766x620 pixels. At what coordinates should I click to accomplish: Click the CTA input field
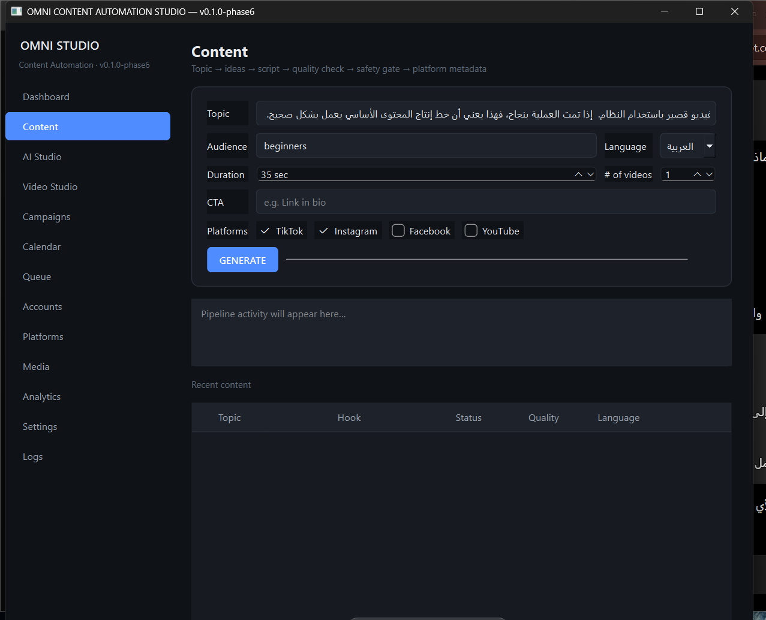coord(486,202)
